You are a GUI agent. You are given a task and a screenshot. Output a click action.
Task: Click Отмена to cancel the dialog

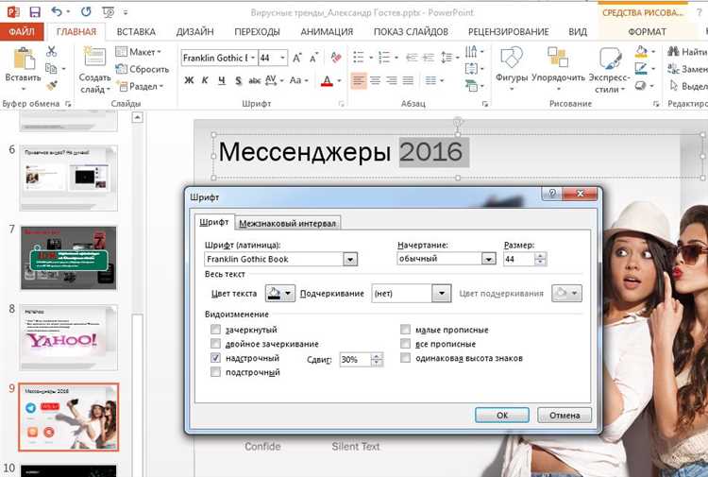(x=565, y=415)
